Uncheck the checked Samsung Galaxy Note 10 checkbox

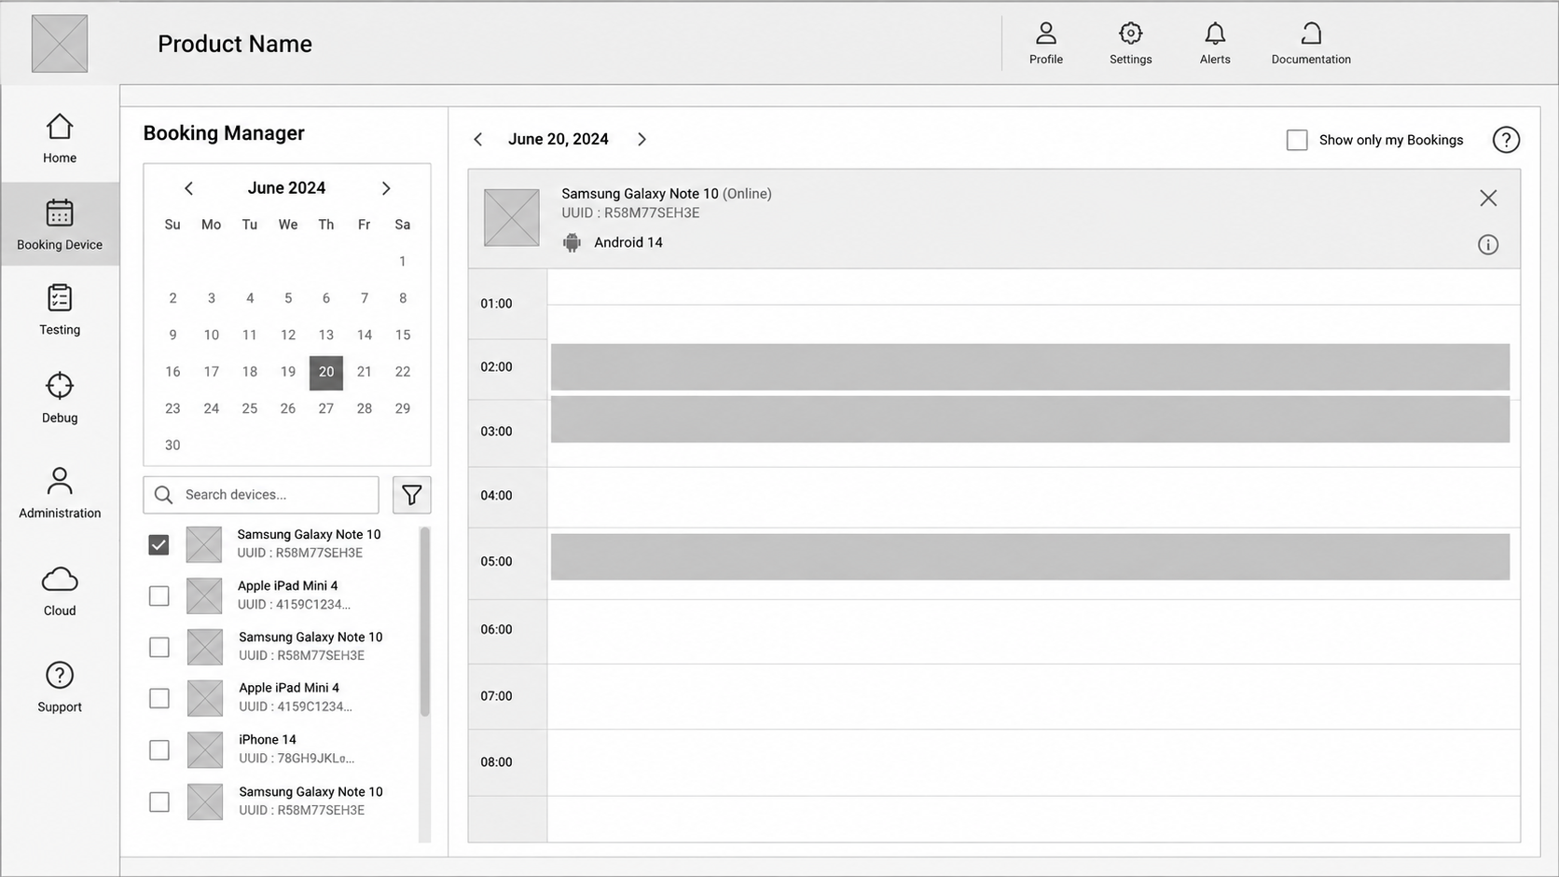[159, 544]
